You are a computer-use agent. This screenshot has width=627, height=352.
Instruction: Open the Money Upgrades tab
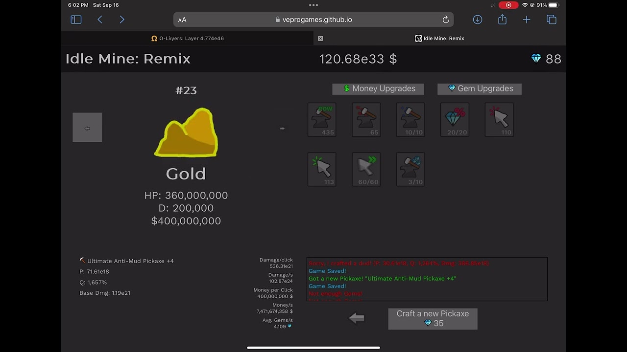[x=378, y=88]
